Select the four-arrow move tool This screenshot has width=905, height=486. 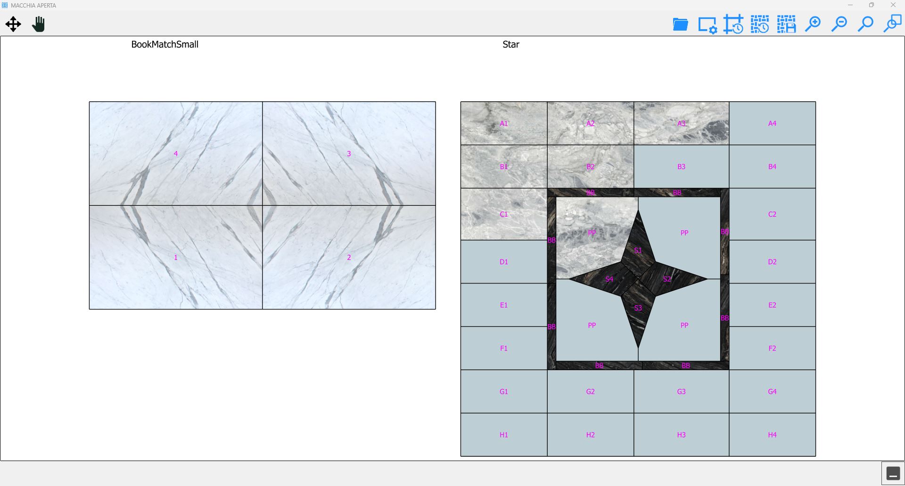13,24
